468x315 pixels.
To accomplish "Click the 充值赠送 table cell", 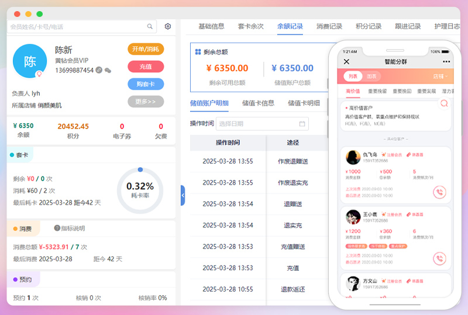I will click(x=293, y=247).
